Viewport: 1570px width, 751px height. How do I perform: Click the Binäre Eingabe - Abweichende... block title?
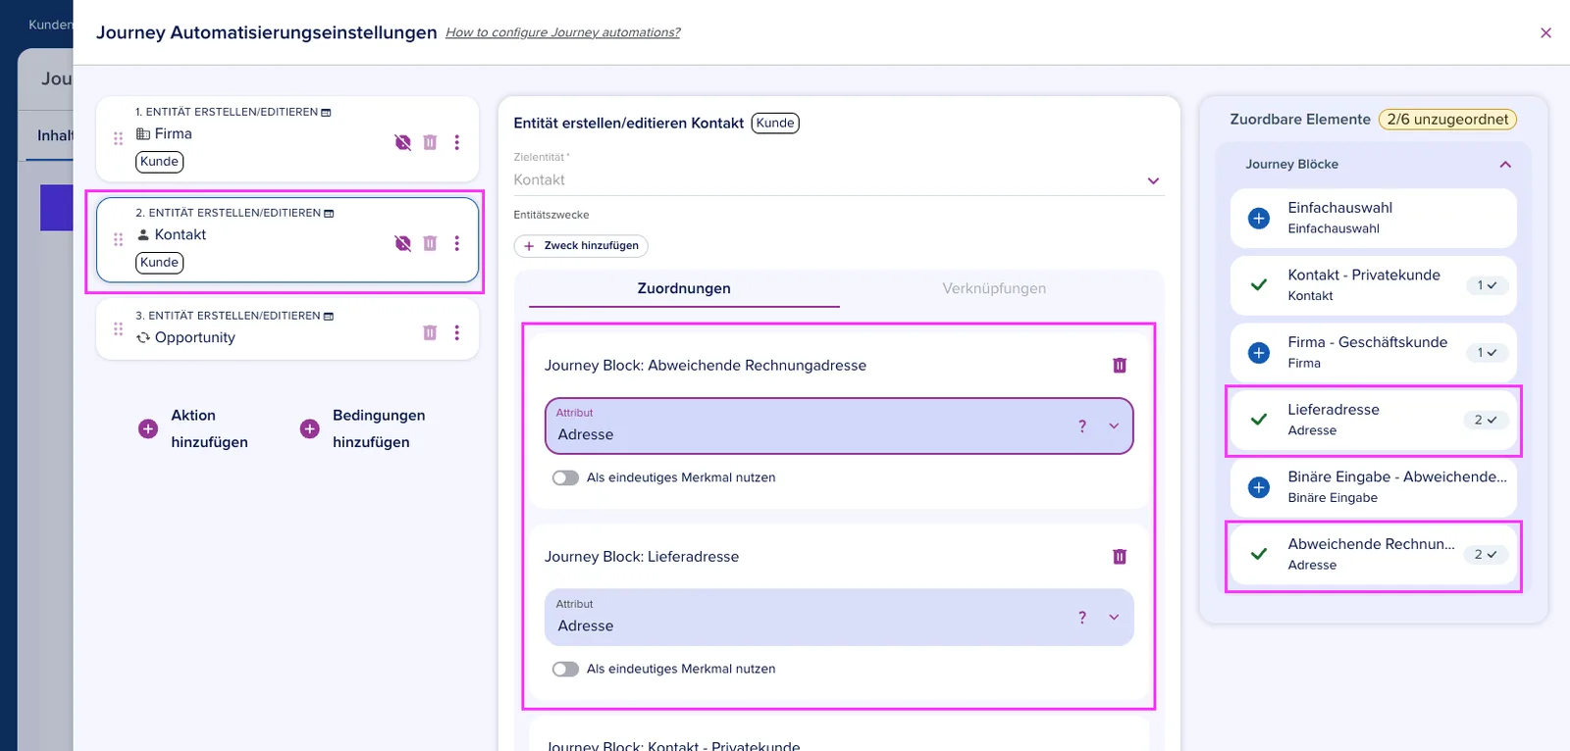pyautogui.click(x=1397, y=476)
